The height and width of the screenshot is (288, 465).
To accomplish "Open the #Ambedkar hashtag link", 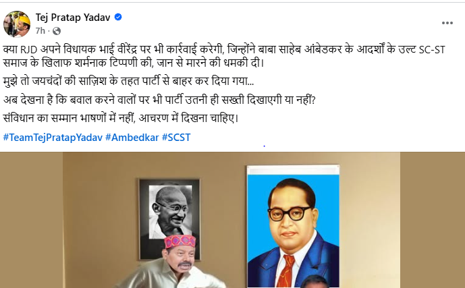I will coord(132,138).
